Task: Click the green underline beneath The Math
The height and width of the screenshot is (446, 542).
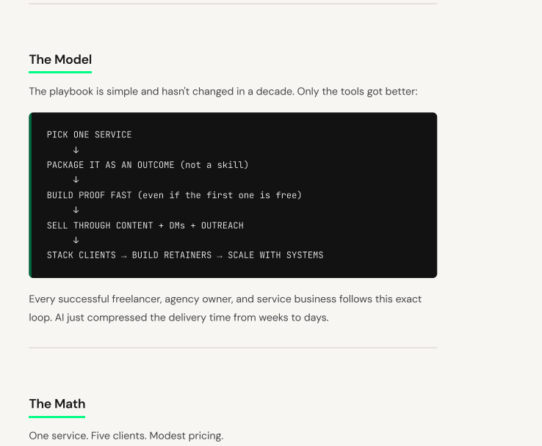Action: [x=57, y=417]
